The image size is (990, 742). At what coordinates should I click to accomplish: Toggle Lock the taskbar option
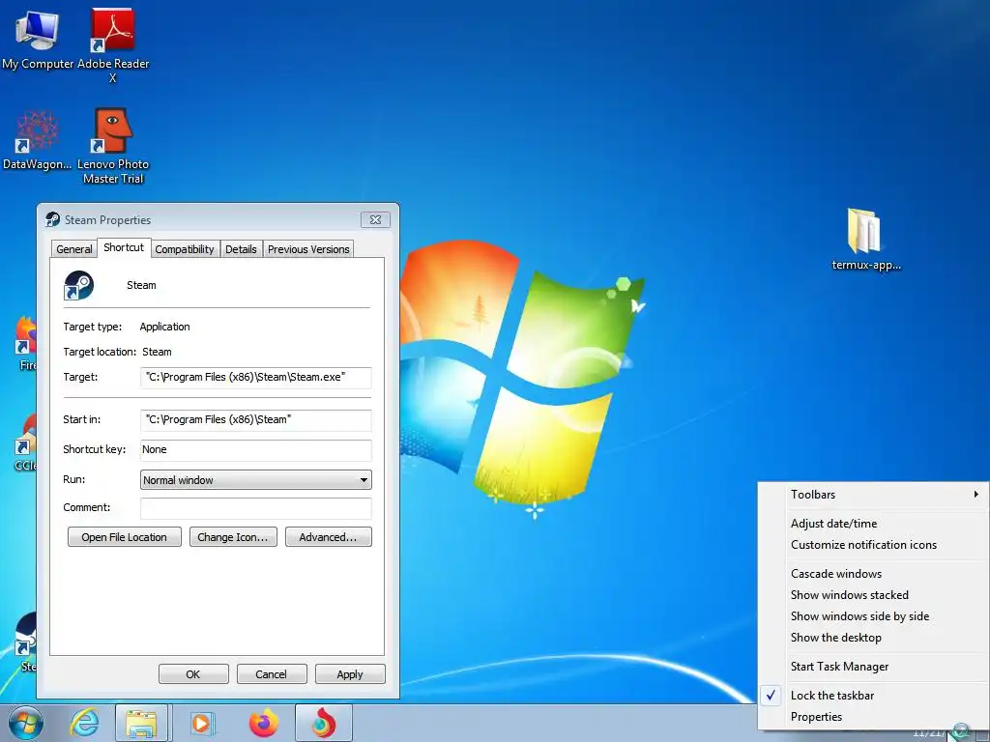click(x=873, y=696)
